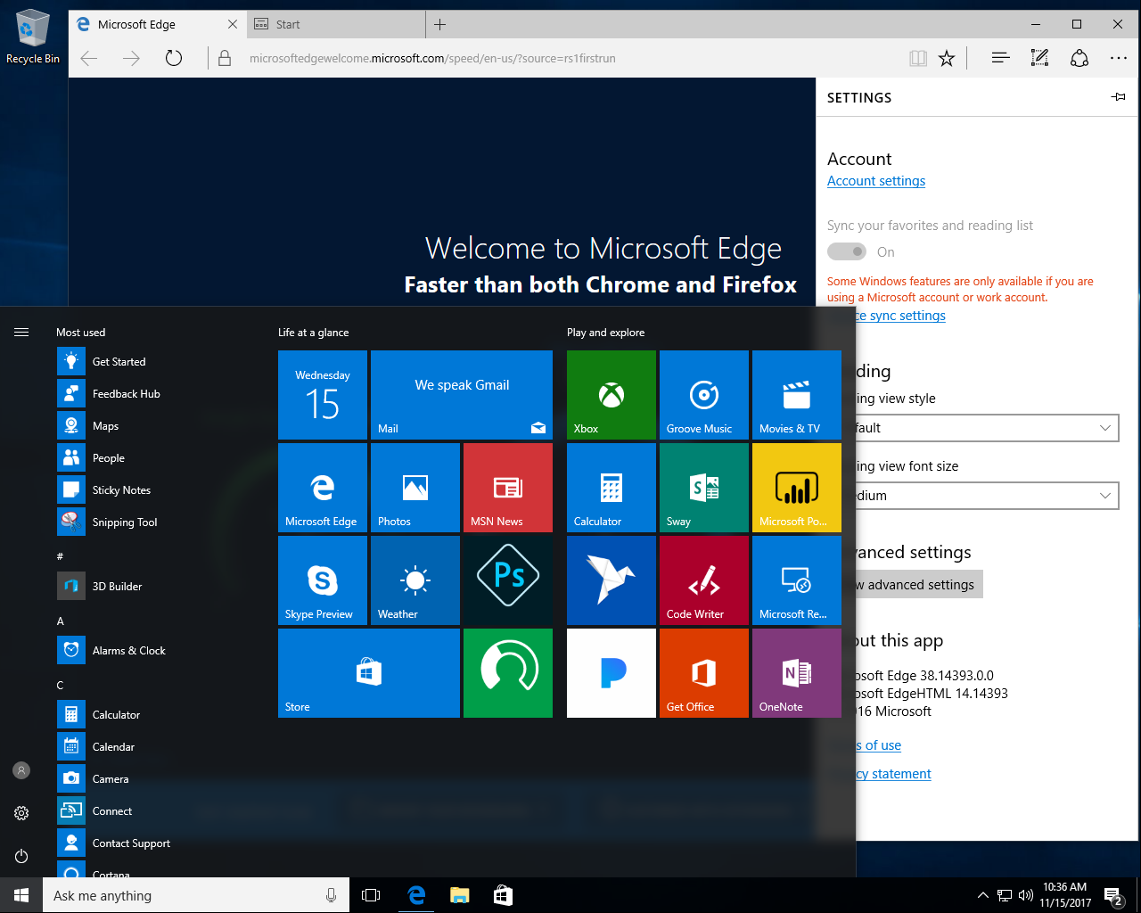Image resolution: width=1141 pixels, height=913 pixels.
Task: Expand the Start menu hamburger
Action: click(x=21, y=332)
